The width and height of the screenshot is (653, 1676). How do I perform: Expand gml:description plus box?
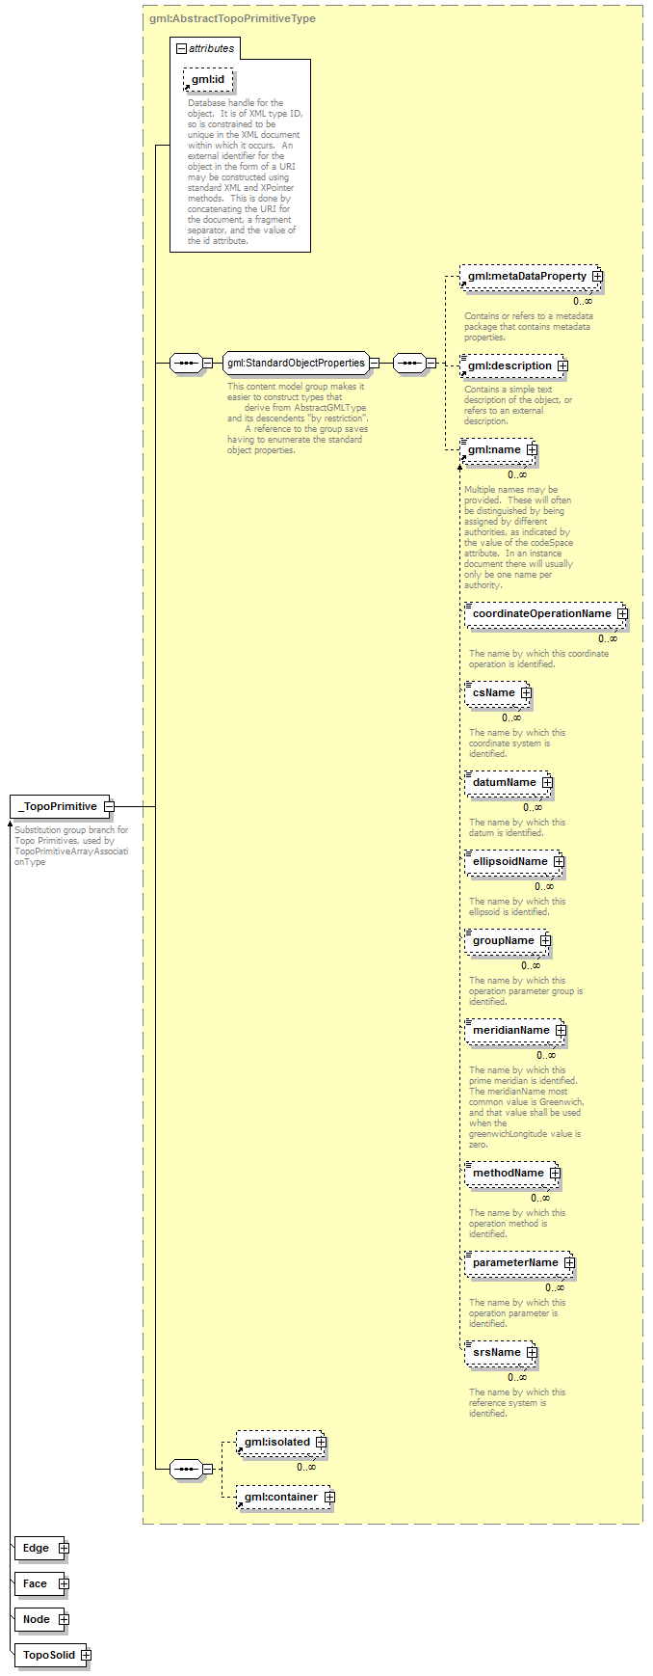[x=562, y=366]
